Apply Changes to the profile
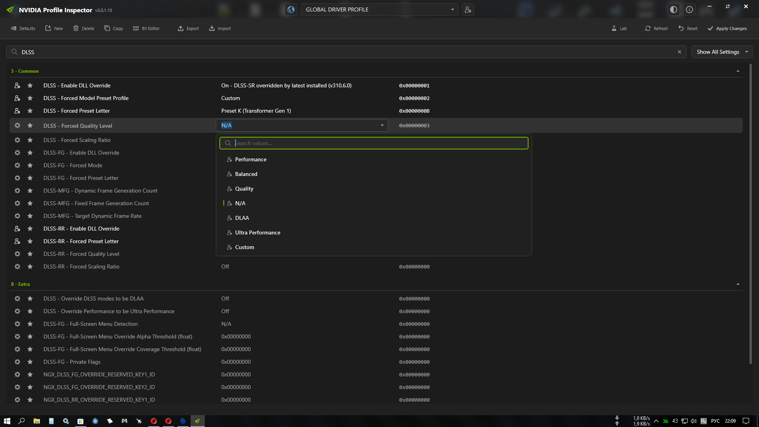Image resolution: width=759 pixels, height=427 pixels. pos(727,28)
